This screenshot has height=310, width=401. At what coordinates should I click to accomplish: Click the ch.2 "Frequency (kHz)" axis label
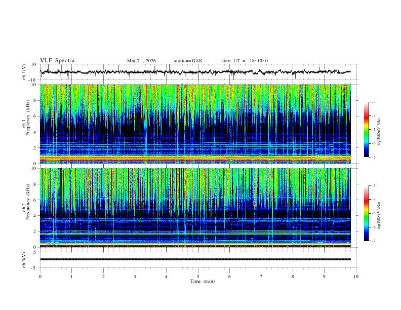pos(28,202)
